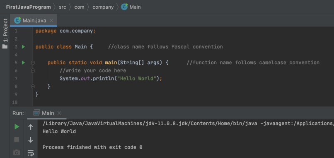
Task: Click println in System.out.println call
Action: click(x=104, y=78)
